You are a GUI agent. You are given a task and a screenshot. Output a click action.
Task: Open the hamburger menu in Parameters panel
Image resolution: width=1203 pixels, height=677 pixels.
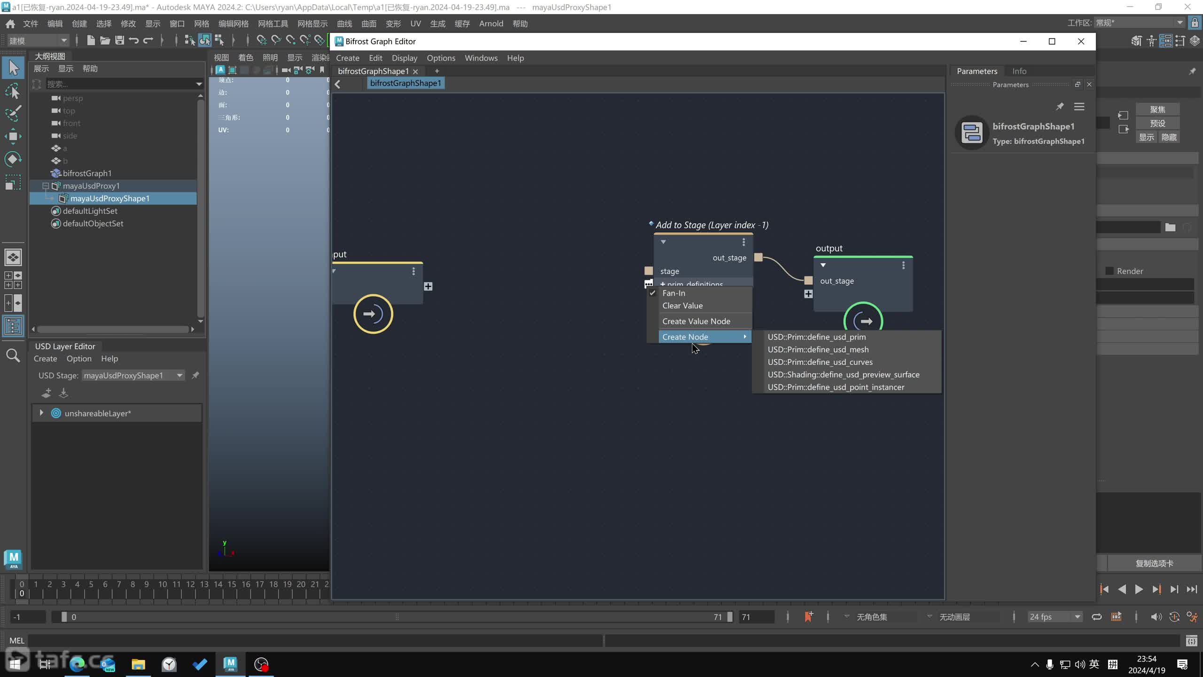(1079, 107)
